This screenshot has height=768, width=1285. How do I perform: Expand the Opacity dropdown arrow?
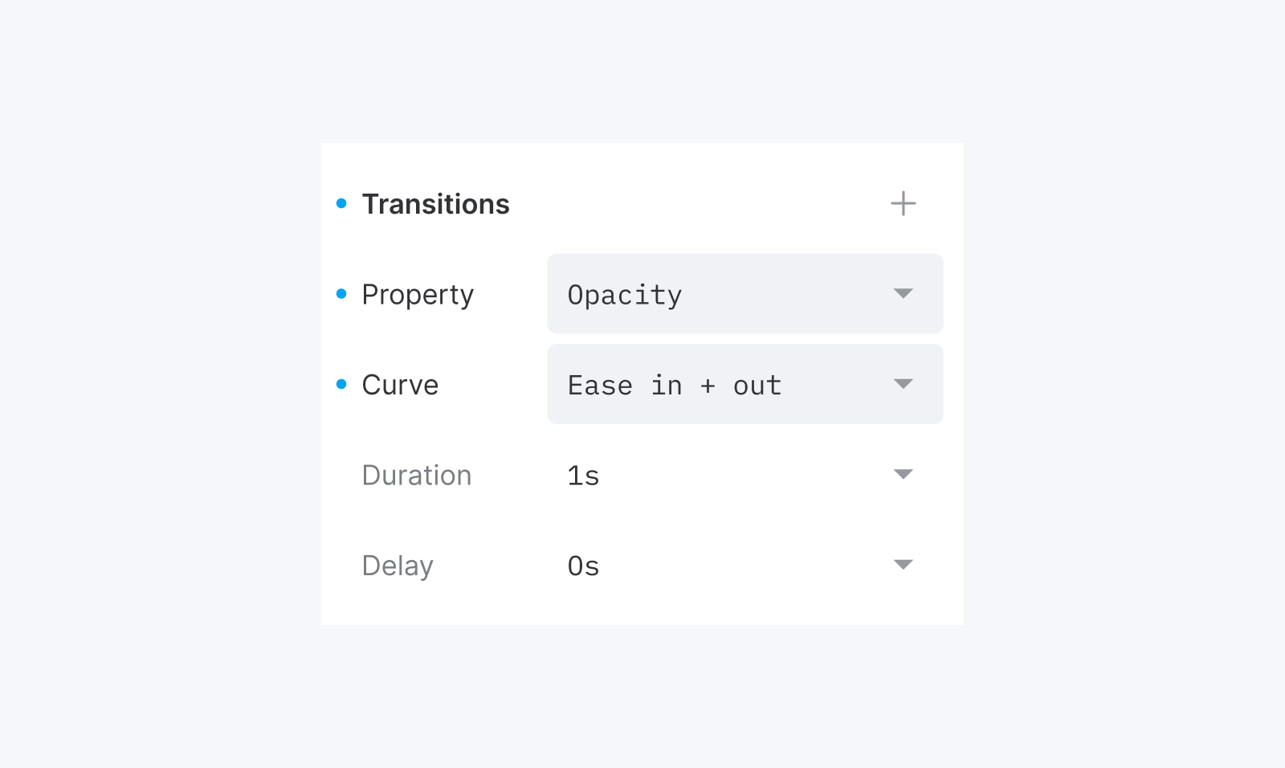tap(903, 294)
